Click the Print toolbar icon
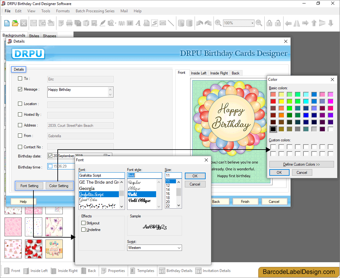Image resolution: width=340 pixels, height=278 pixels. pos(69,23)
